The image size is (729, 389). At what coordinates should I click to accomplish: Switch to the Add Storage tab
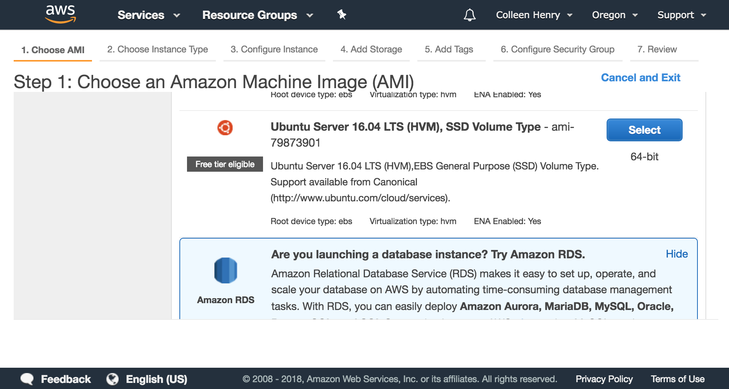tap(371, 49)
